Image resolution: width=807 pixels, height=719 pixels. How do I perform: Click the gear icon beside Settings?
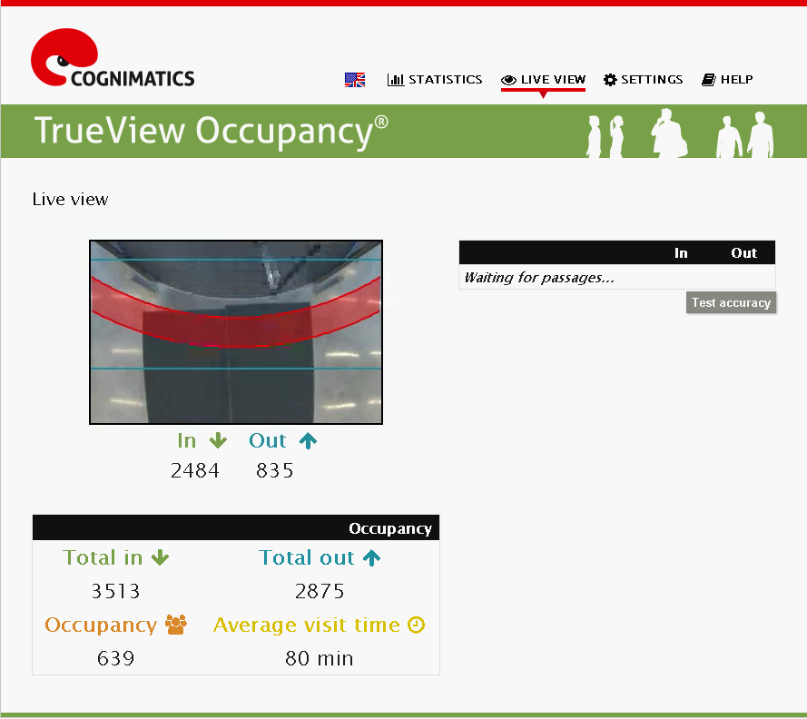point(610,80)
